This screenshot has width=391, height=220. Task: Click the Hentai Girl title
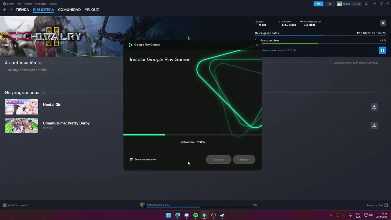point(52,105)
